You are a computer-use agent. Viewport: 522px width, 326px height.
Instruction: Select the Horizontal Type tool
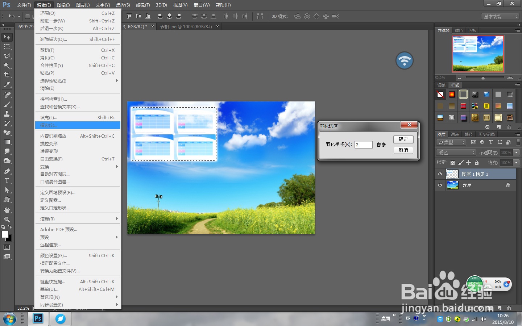(7, 181)
